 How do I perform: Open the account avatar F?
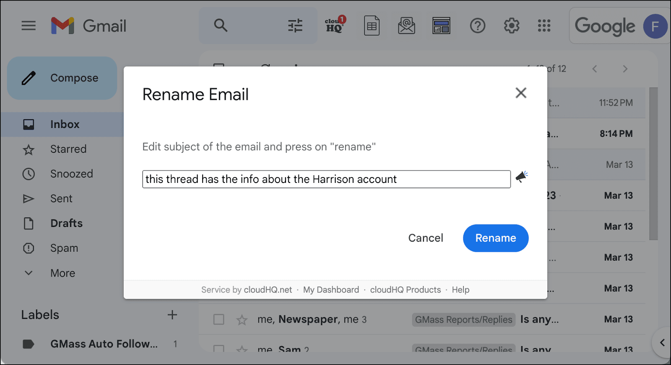pos(655,26)
